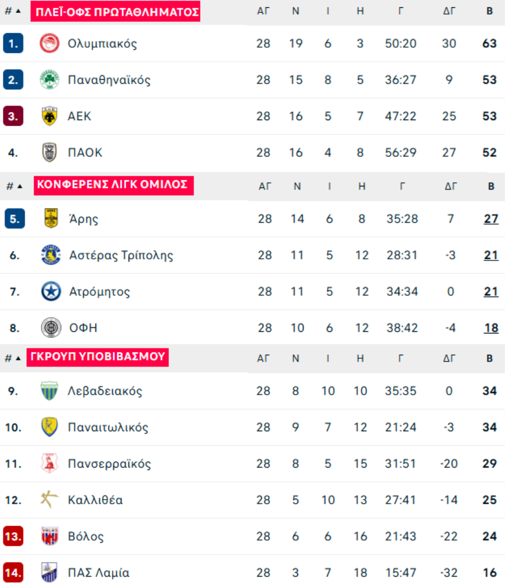This screenshot has width=505, height=585.
Task: Click the Panathinaikos shamrock logo
Action: [x=49, y=80]
